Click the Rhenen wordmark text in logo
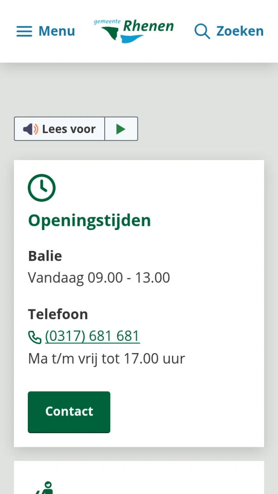This screenshot has width=278, height=494. [x=148, y=28]
